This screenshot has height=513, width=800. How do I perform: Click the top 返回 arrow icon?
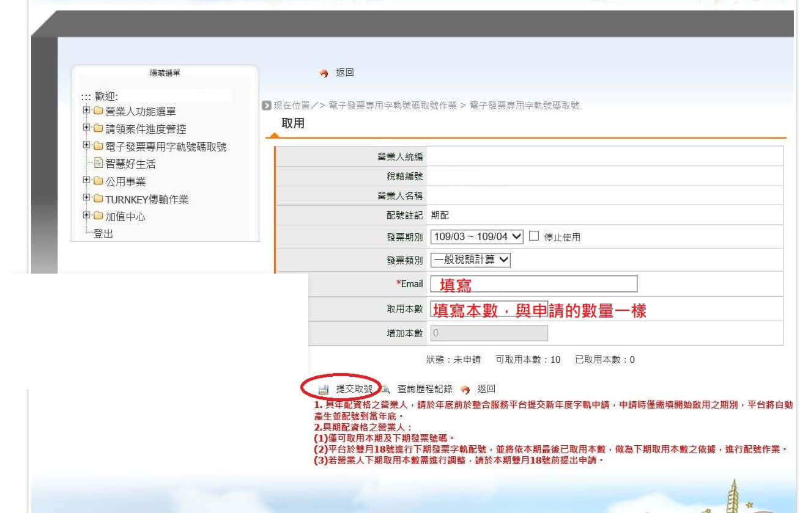[x=324, y=73]
